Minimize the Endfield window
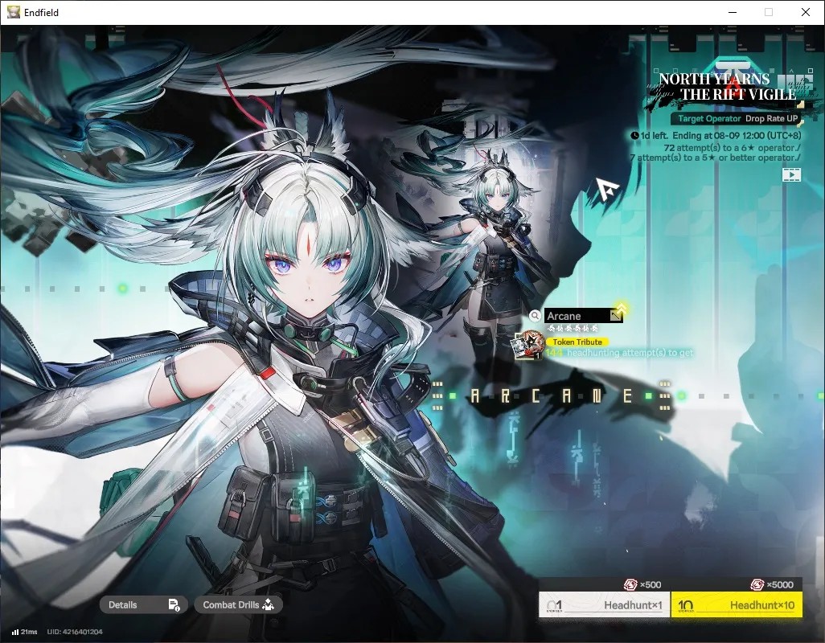Screen dimensions: 825x643 pos(732,12)
